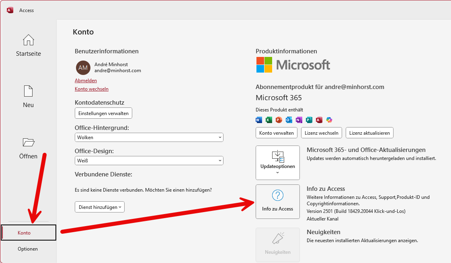Select the Info zu Access tile

[277, 201]
